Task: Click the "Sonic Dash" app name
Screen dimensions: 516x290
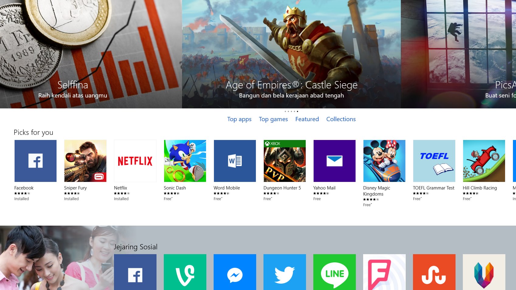Action: tap(175, 188)
